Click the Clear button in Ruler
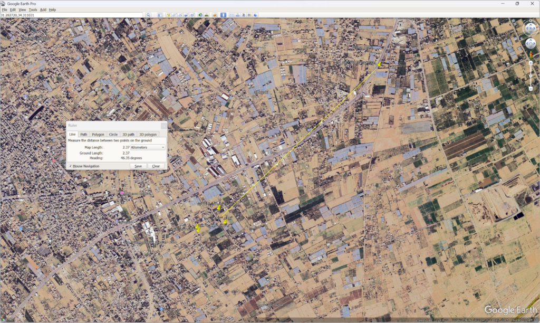This screenshot has width=540, height=323. click(x=156, y=166)
